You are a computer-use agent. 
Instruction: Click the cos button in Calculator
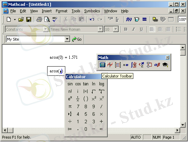(78, 84)
